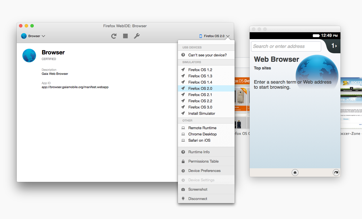Open the Browser project dropdown
Image resolution: width=362 pixels, height=219 pixels.
pos(33,36)
